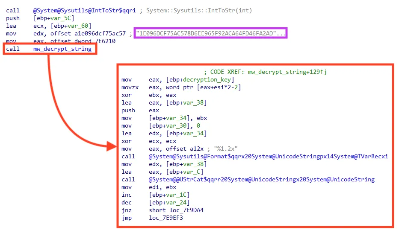Screen dimensions: 402x236
Task: Click the function name "mw_decrypt_string" in the call line
Action: pos(62,49)
